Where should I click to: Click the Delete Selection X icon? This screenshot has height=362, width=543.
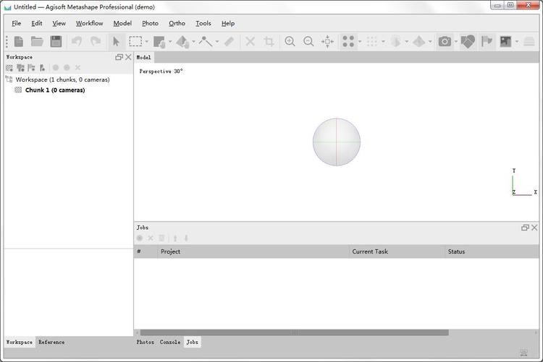[x=250, y=41]
